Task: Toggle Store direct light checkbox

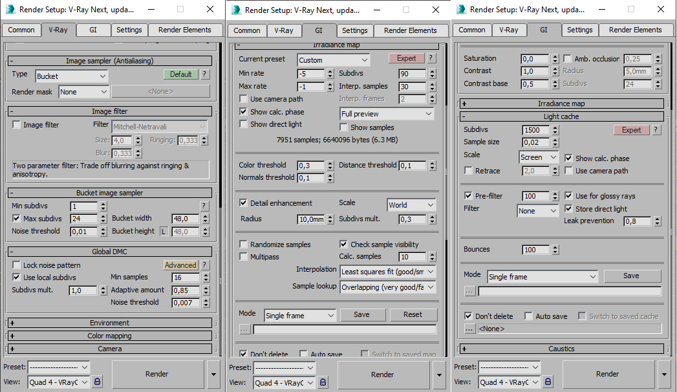Action: (568, 209)
